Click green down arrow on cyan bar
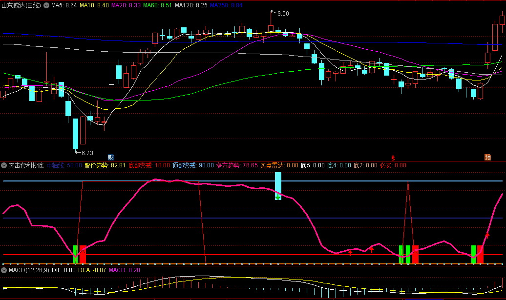The image size is (506, 300). 278,197
